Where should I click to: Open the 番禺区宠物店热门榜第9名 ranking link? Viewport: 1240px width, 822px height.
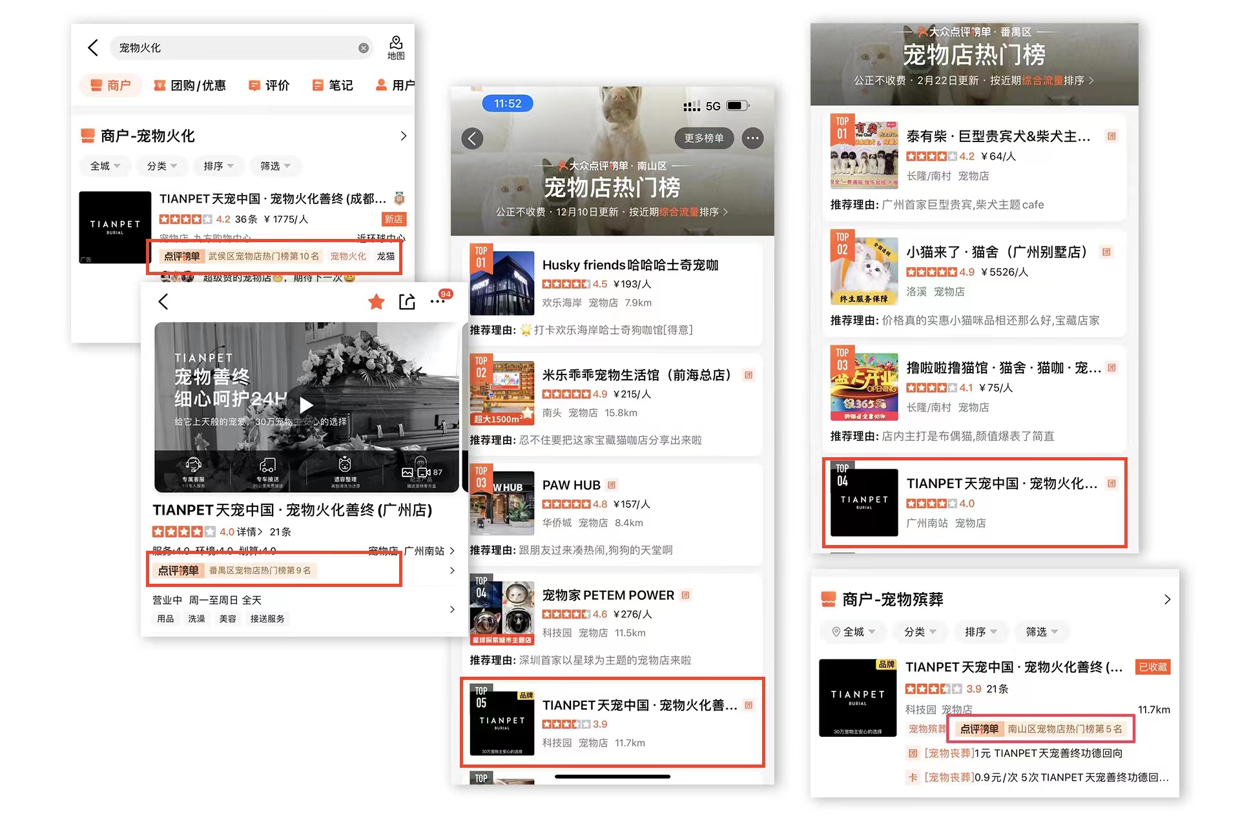tap(260, 570)
